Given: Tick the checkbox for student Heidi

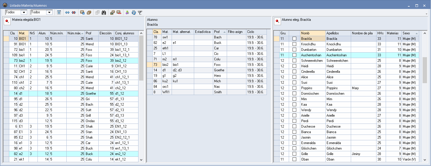Looking at the screenshot, I should [x=294, y=66].
